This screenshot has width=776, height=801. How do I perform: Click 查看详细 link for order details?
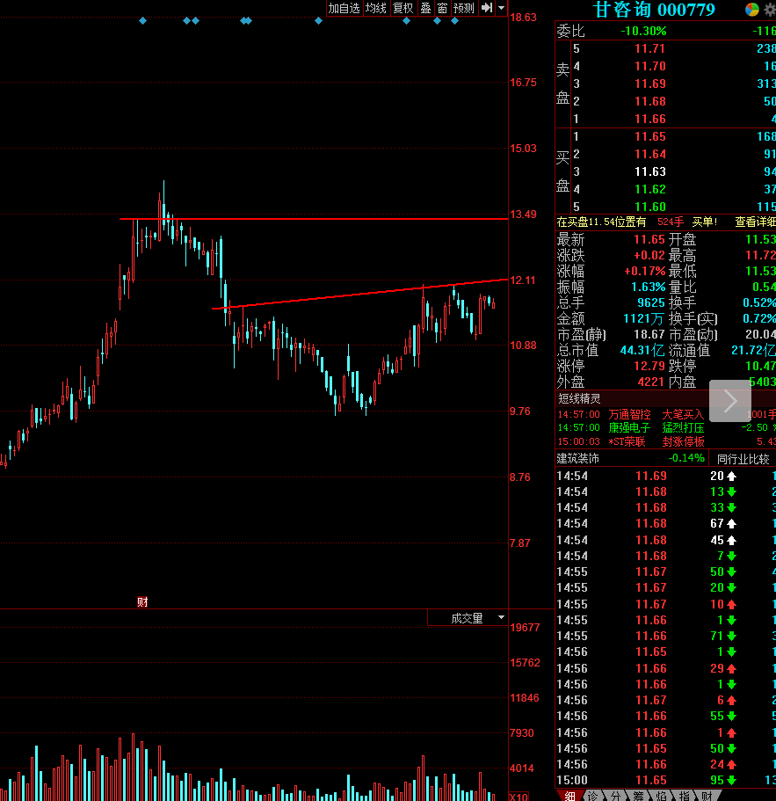coord(755,222)
